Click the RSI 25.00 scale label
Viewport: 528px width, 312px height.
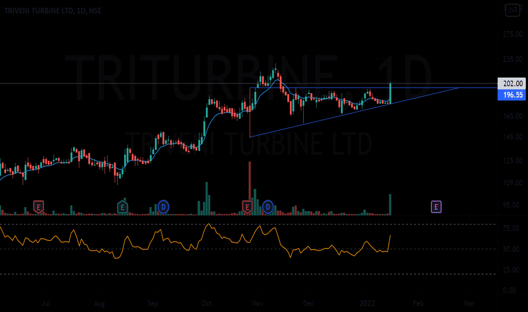pos(511,270)
